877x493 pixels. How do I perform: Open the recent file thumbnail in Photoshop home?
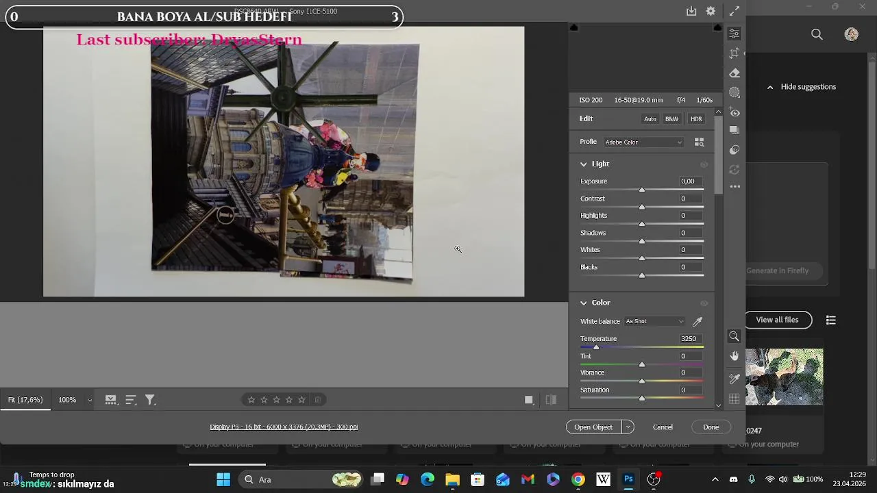(785, 377)
